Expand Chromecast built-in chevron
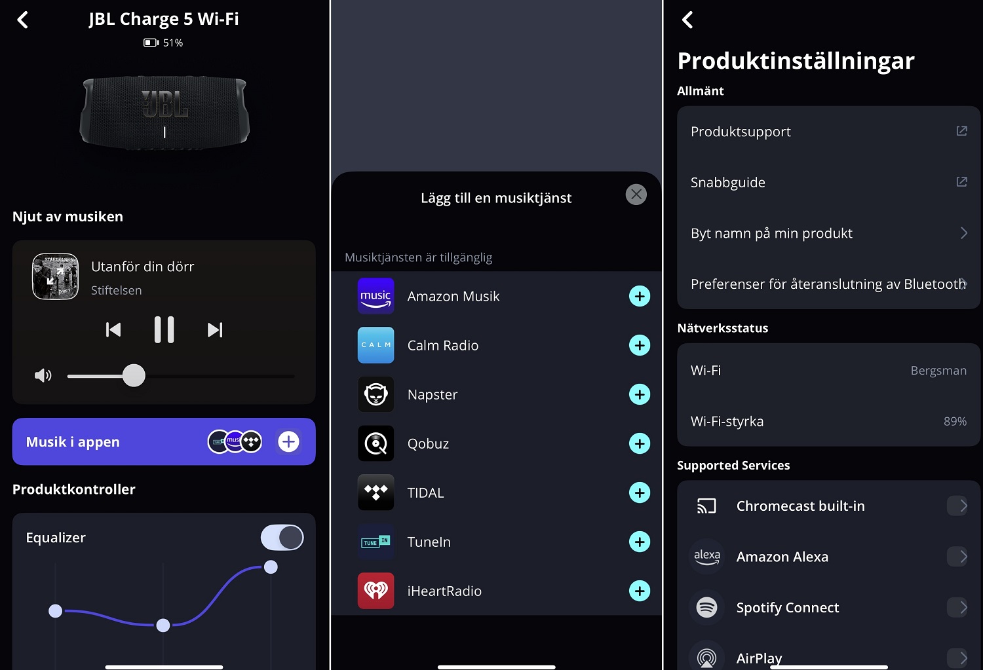 point(957,506)
